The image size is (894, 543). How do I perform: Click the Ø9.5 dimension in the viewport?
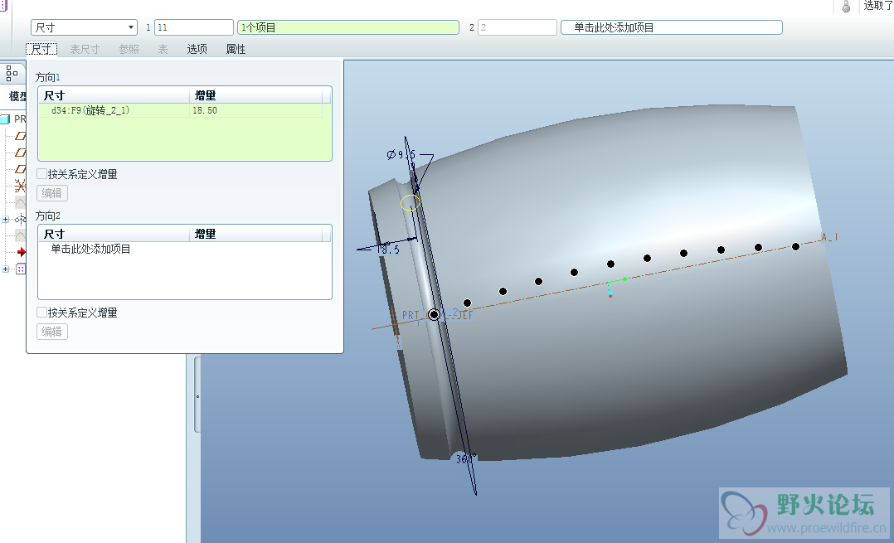click(x=401, y=154)
